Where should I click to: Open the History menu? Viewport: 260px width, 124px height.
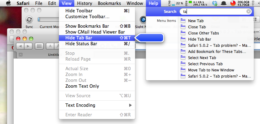tap(85, 3)
